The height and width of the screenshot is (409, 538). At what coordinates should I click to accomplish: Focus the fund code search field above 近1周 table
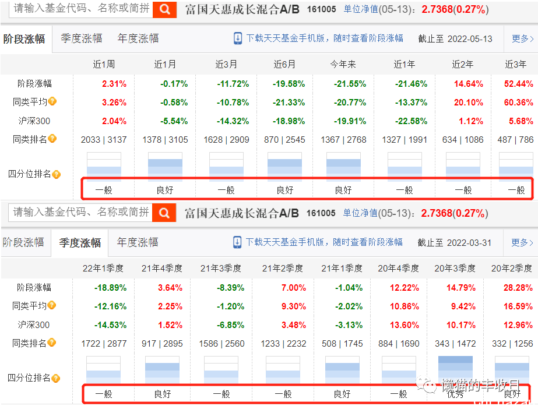tap(81, 8)
